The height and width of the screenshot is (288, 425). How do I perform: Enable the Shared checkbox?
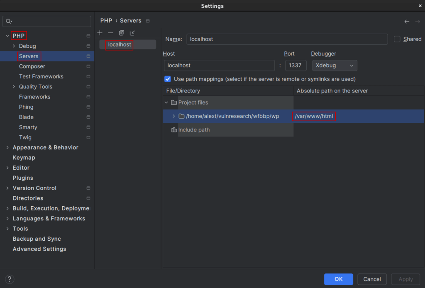pyautogui.click(x=397, y=39)
